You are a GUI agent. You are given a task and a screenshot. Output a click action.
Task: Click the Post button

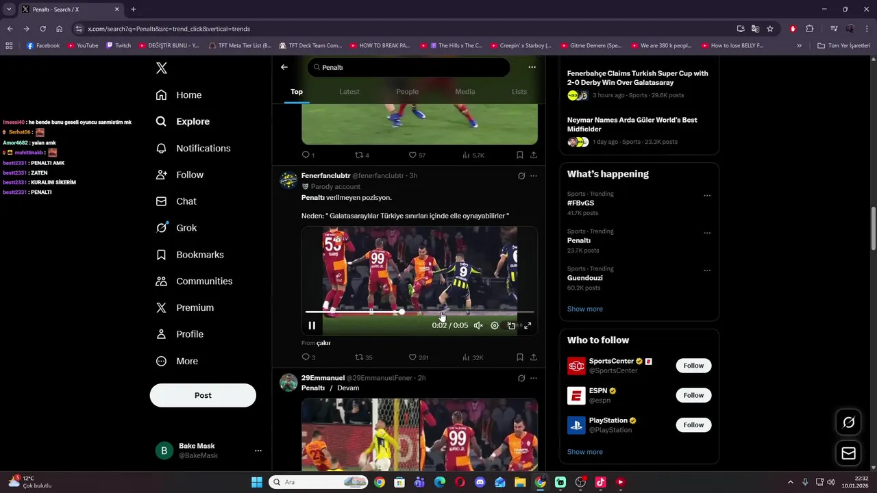203,395
